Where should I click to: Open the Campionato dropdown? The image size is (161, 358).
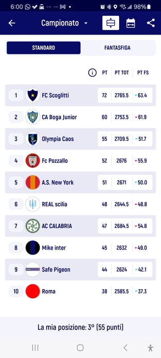pos(65,23)
